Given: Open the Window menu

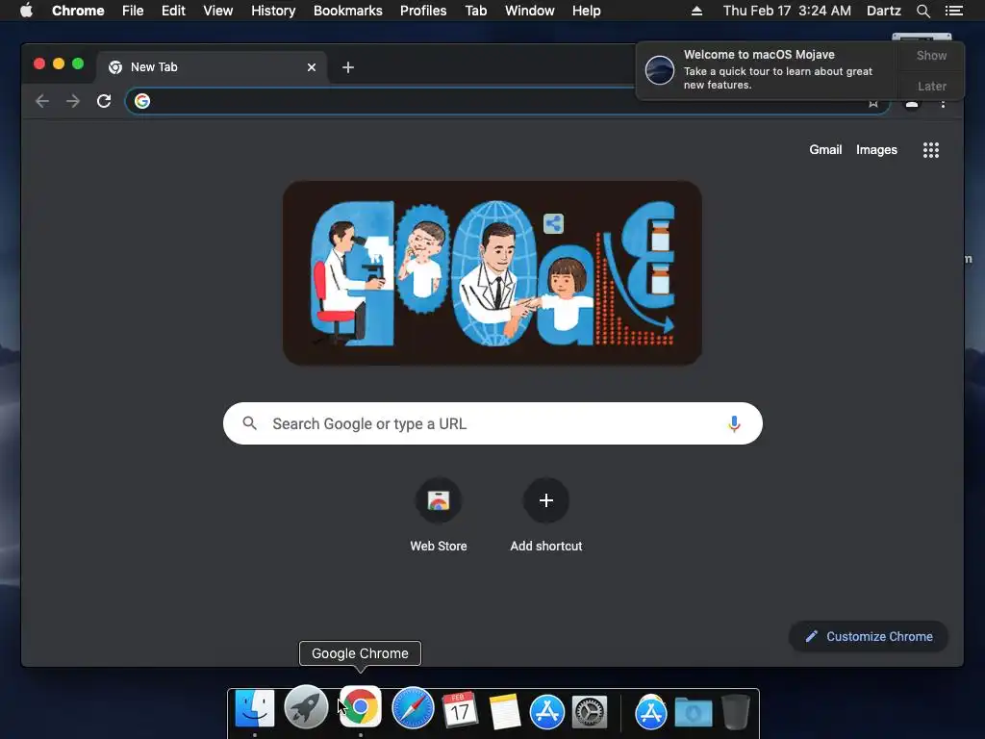Looking at the screenshot, I should point(530,11).
